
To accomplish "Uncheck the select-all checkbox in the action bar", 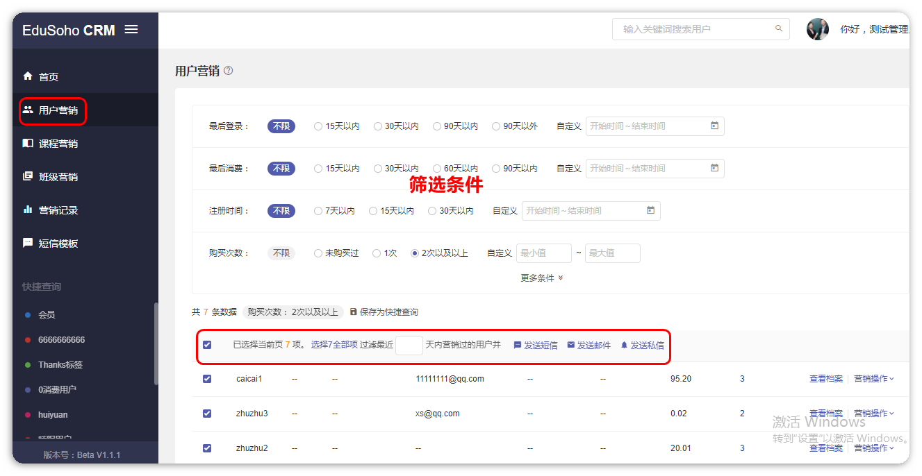I will tap(207, 345).
